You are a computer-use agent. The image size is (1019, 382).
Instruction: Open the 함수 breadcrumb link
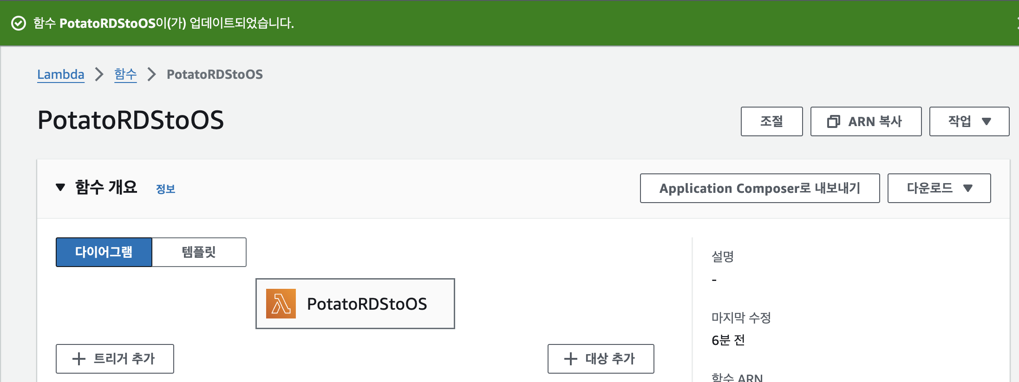click(125, 74)
